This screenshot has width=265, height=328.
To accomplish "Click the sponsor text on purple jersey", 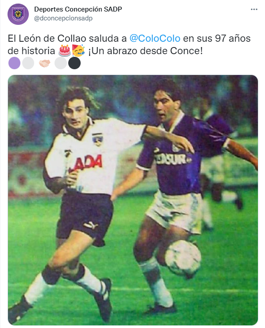I will click(173, 160).
